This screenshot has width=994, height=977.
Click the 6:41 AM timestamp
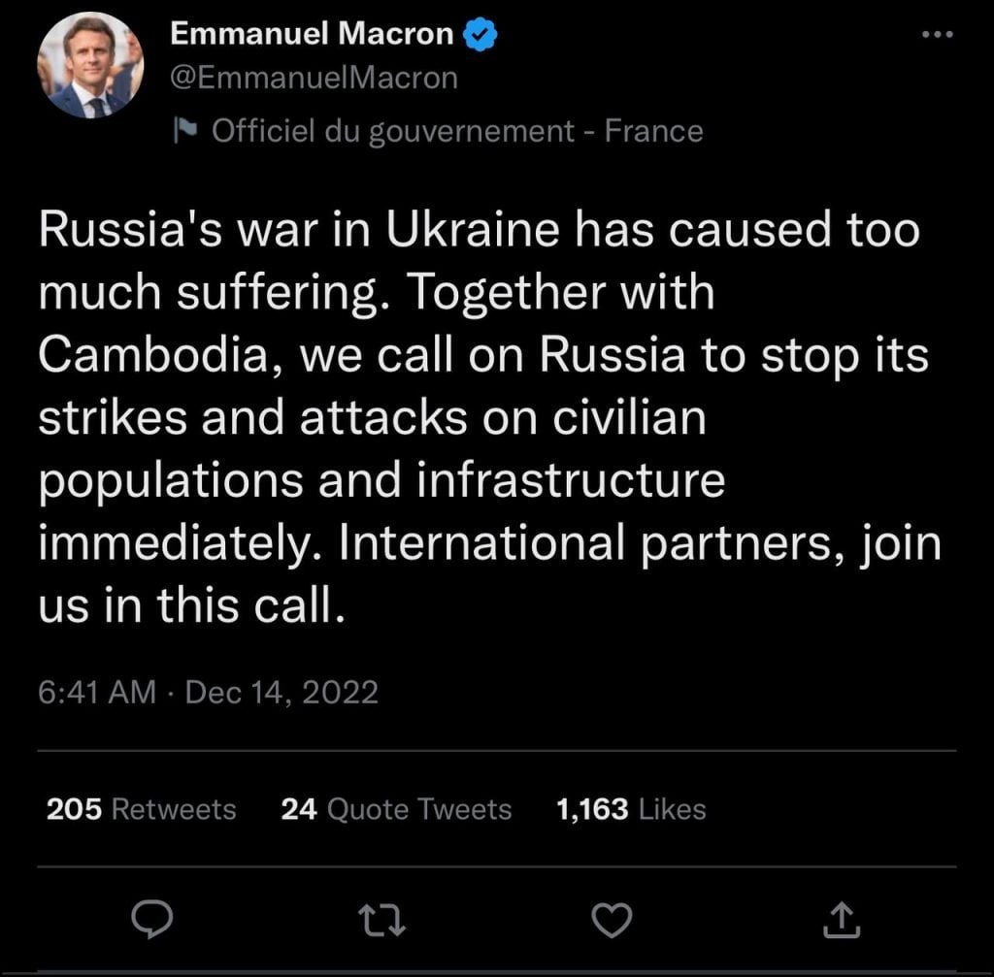coord(97,692)
